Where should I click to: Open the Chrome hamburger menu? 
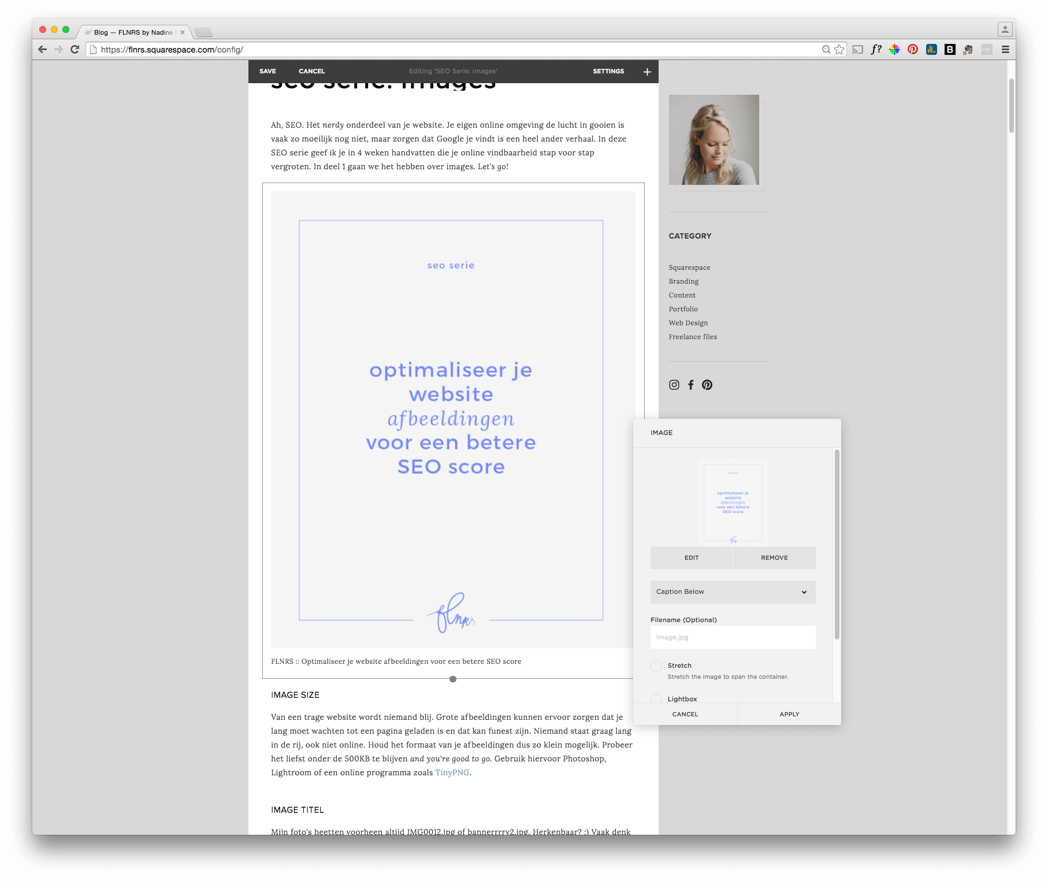click(1005, 50)
